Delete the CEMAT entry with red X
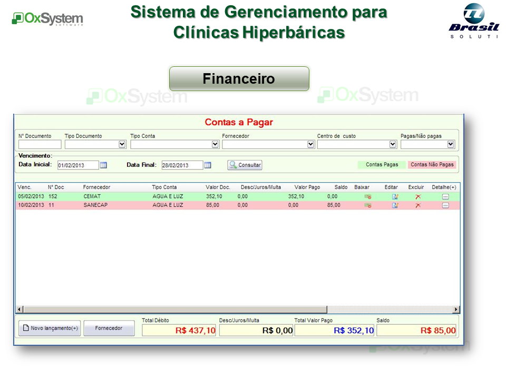This screenshot has width=506, height=379. click(x=417, y=196)
